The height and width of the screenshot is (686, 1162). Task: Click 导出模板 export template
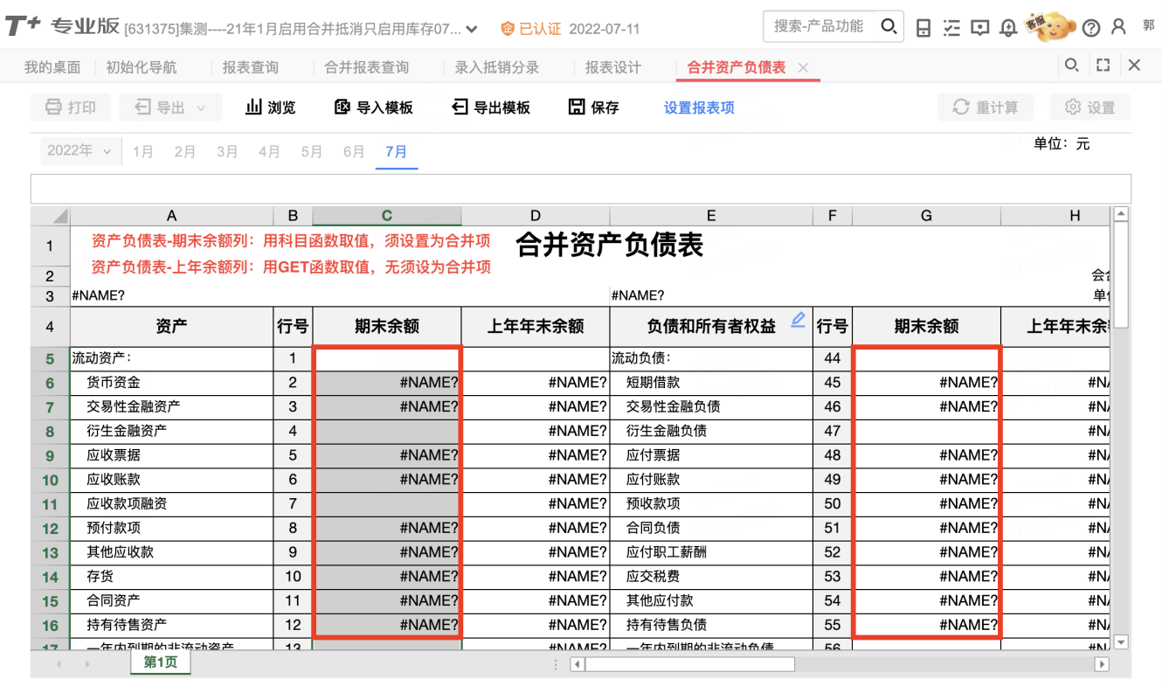(x=491, y=107)
